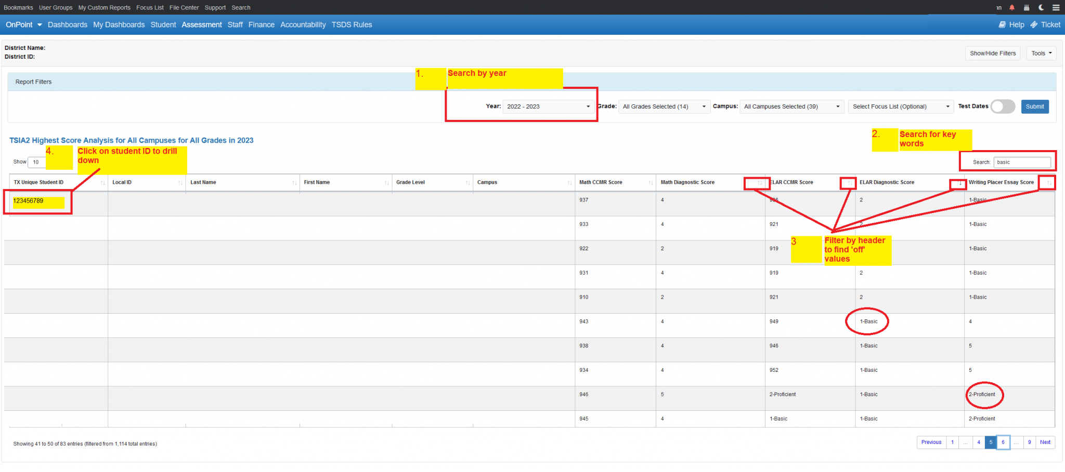Expand the All Campuses Selected dropdown
This screenshot has height=472, width=1065.
[x=791, y=106]
